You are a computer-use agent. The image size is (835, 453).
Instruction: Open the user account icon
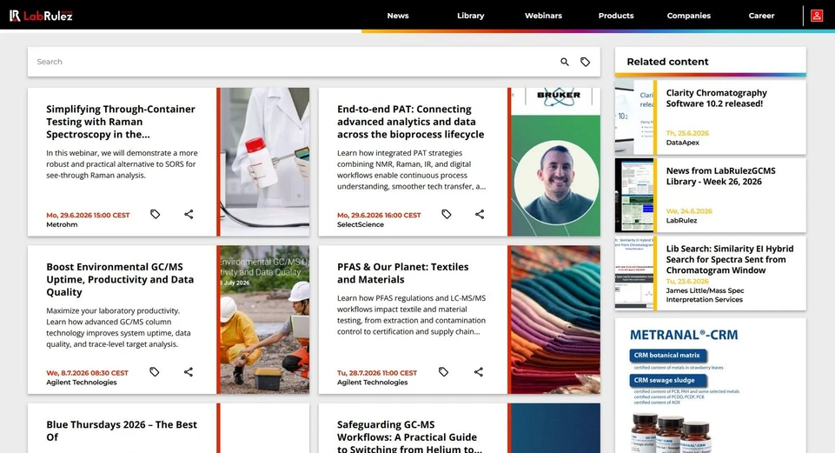(x=817, y=16)
